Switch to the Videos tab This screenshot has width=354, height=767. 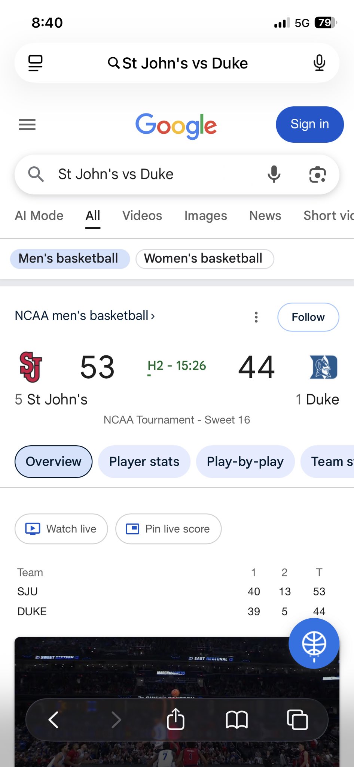click(x=142, y=216)
